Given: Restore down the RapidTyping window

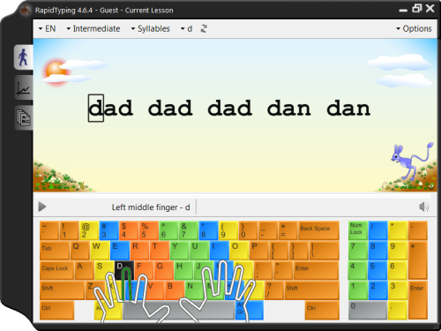Looking at the screenshot, I should tap(417, 8).
